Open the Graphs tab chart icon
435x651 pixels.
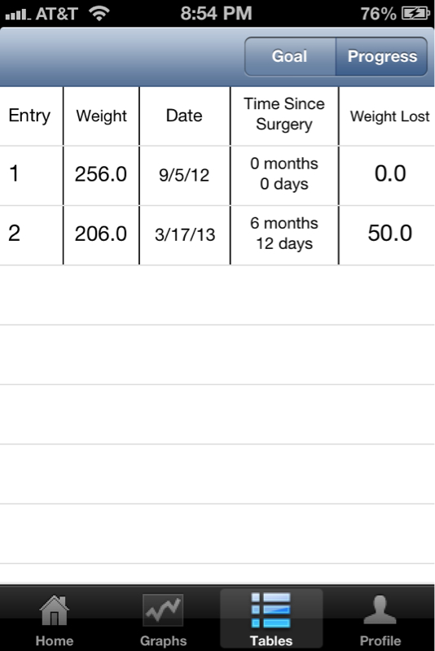(x=163, y=609)
